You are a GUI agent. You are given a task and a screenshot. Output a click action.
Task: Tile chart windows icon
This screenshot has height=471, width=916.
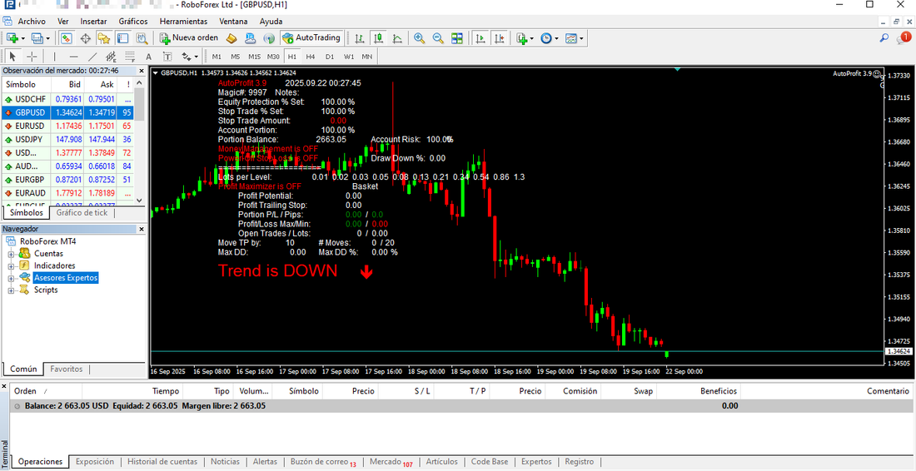[457, 38]
